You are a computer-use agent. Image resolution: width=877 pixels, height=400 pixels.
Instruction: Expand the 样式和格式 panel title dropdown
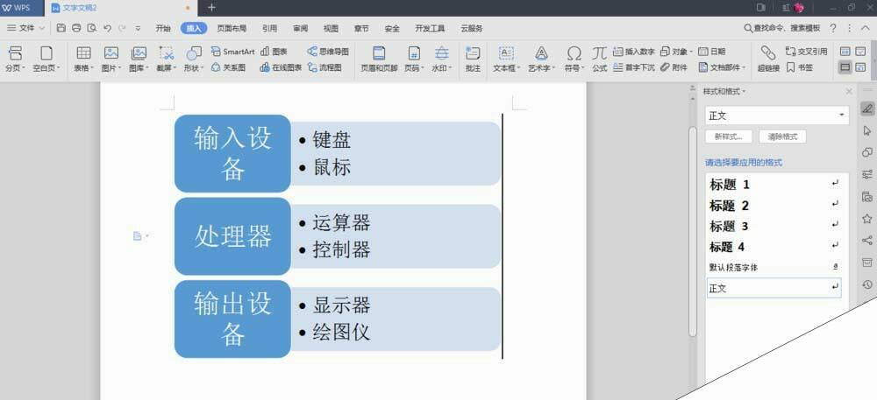744,92
